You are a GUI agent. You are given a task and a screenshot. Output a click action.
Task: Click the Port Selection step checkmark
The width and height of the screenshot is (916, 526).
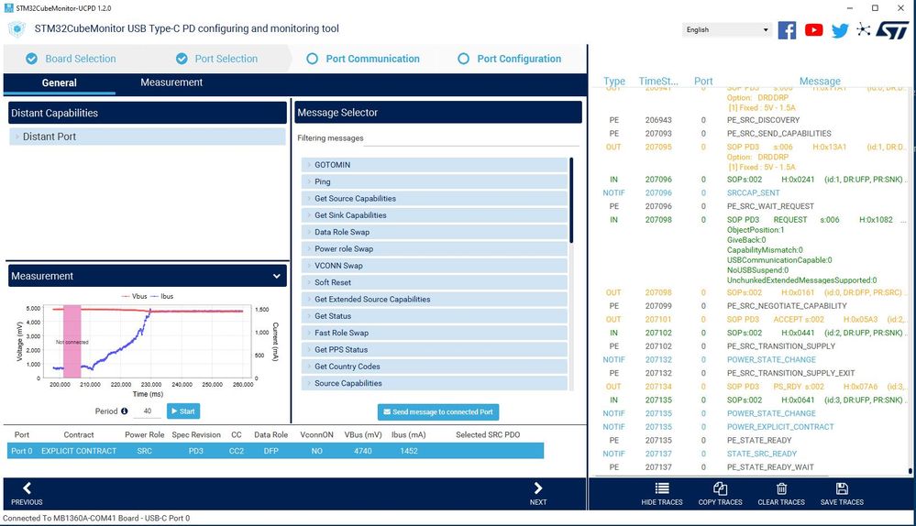[182, 59]
